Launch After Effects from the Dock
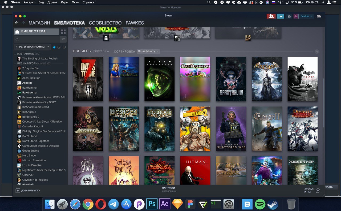Image resolution: width=341 pixels, height=211 pixels. 165,204
